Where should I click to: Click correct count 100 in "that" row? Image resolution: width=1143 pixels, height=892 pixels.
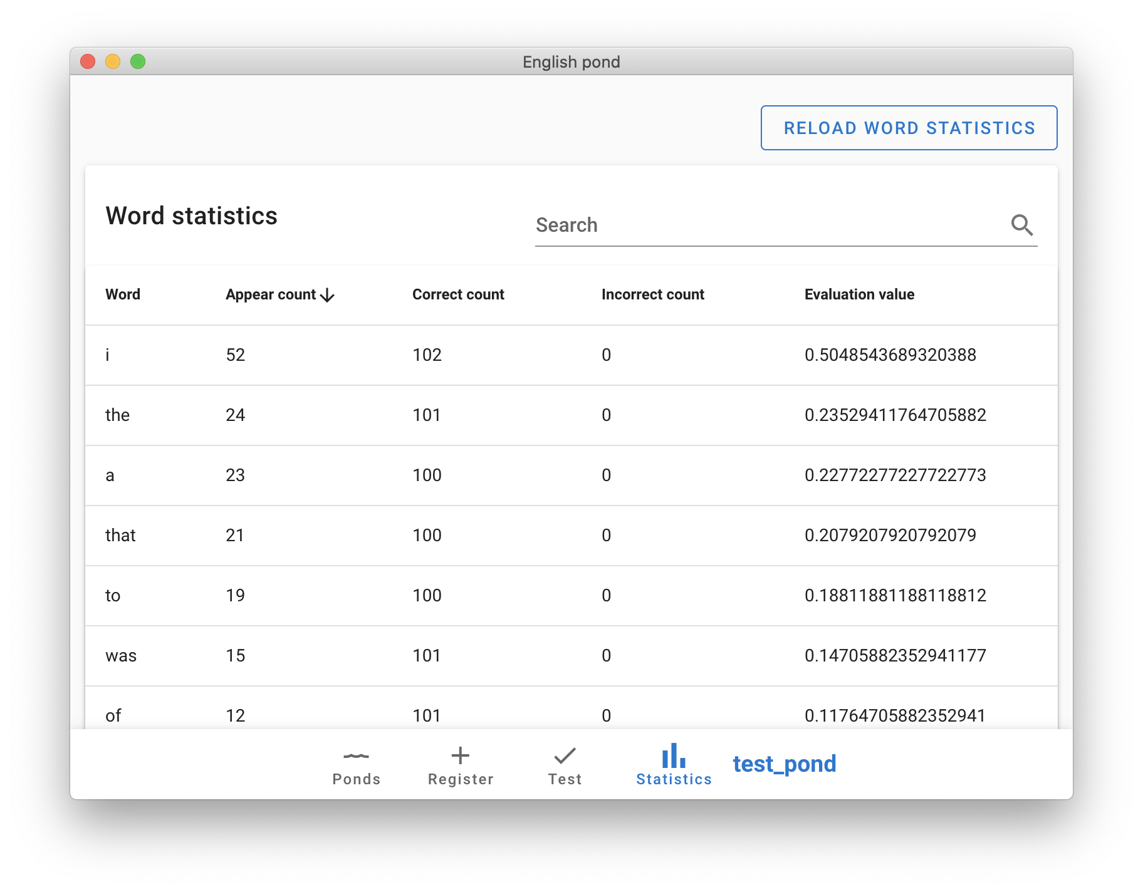click(427, 536)
